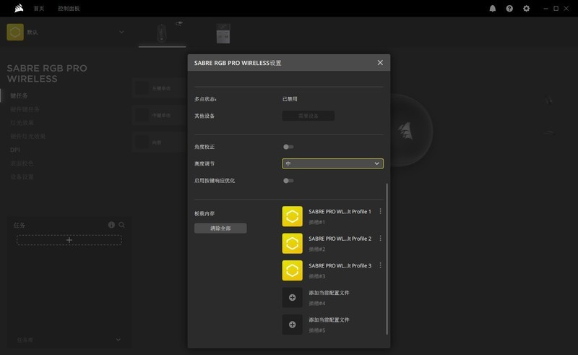This screenshot has width=578, height=355.
Task: Click Profile 3 yellow hexagon icon
Action: pos(293,270)
